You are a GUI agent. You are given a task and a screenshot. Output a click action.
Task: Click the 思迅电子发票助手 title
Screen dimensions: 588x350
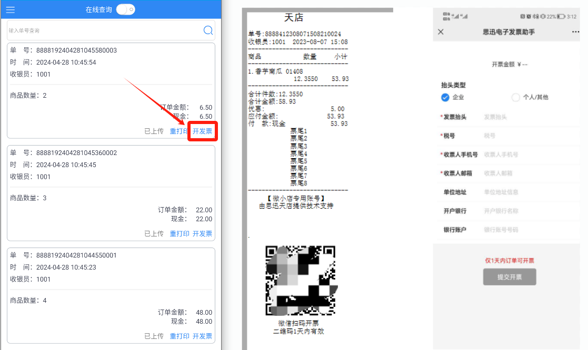click(509, 32)
